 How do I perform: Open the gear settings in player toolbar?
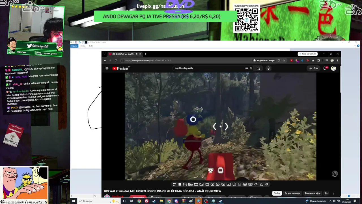pos(267,184)
